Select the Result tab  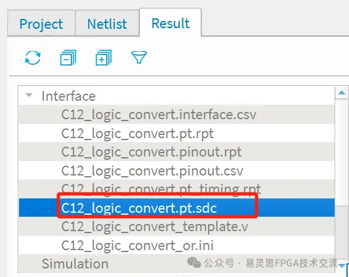tap(171, 23)
